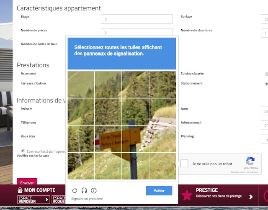Click the pink star icon beside PRESTIGE

click(x=187, y=195)
